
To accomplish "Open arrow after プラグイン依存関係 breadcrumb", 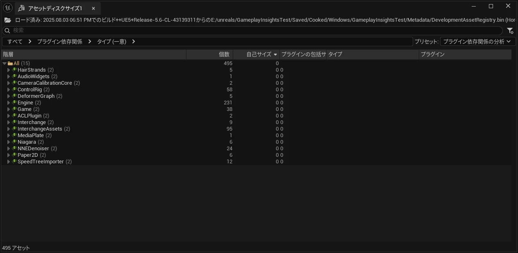I will [x=90, y=41].
